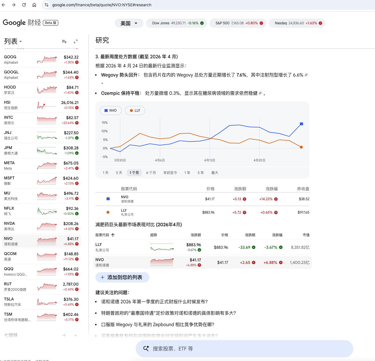The height and width of the screenshot is (361, 375).
Task: Open the Google 财经 logo home link
Action: click(x=22, y=23)
